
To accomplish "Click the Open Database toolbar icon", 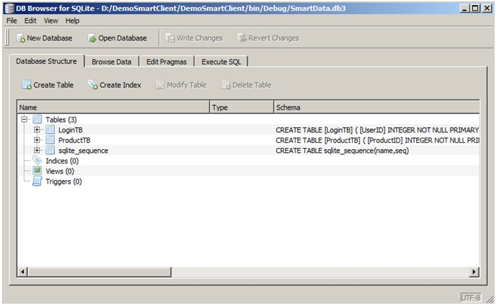I will point(92,38).
